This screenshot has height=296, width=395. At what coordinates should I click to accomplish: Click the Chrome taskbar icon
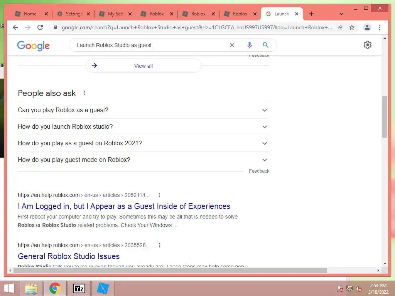click(55, 288)
